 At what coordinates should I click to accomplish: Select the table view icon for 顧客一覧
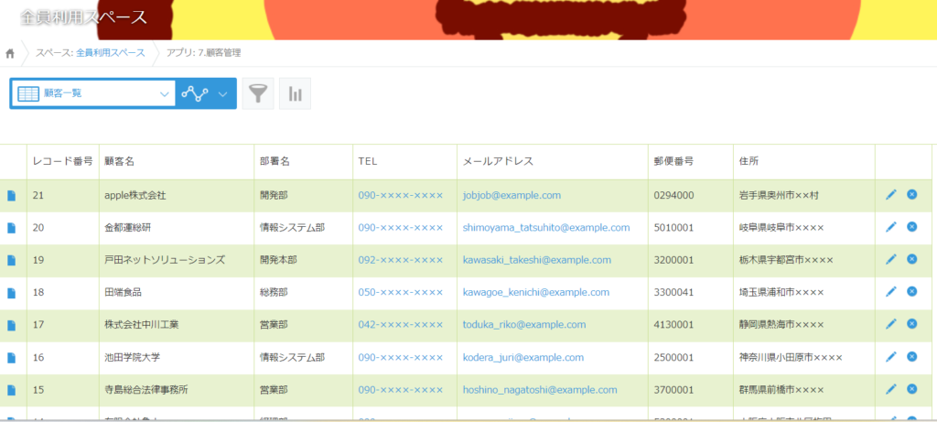[28, 93]
